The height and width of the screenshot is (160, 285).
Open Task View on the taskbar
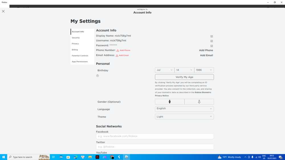coord(54,157)
